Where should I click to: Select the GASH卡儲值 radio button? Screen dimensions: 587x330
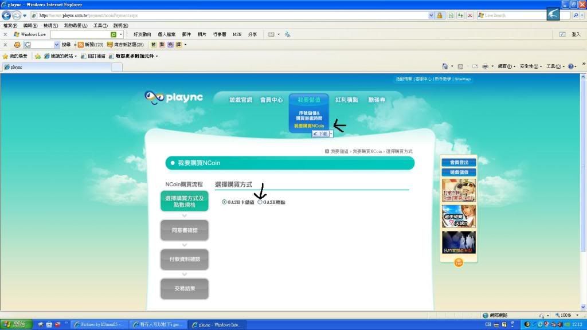point(224,202)
